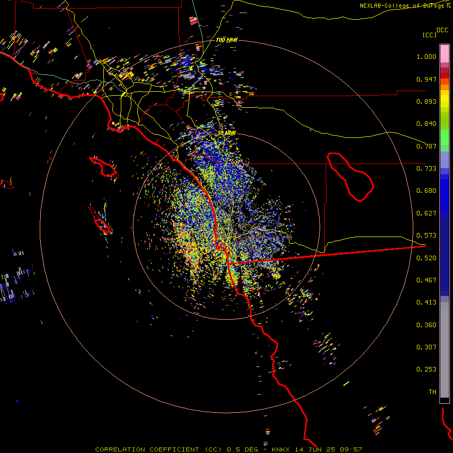The width and height of the screenshot is (453, 453).
Task: Select the 0.787 legend value
Action: 426,146
